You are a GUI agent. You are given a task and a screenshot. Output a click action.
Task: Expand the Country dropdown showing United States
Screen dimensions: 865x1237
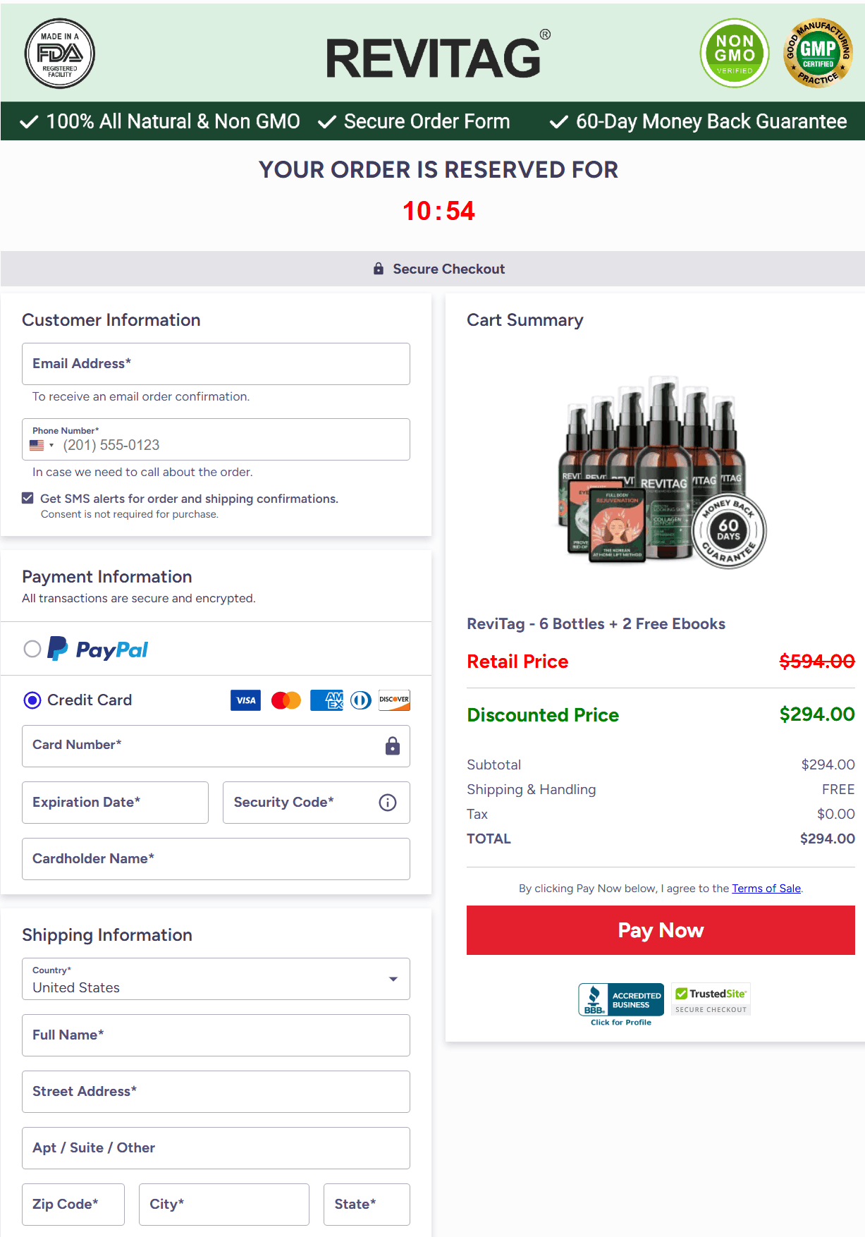click(x=216, y=979)
